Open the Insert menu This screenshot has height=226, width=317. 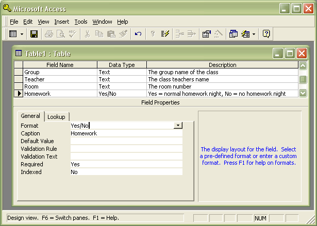click(62, 22)
